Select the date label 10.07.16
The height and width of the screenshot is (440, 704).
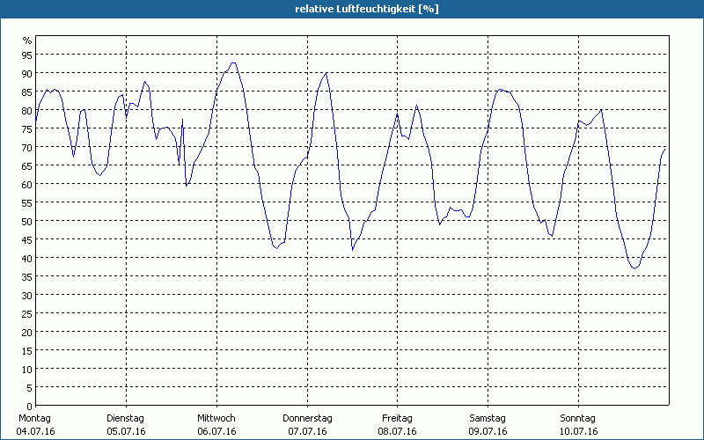click(578, 431)
